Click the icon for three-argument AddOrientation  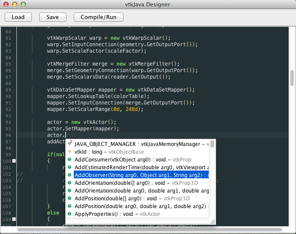pos(70,191)
